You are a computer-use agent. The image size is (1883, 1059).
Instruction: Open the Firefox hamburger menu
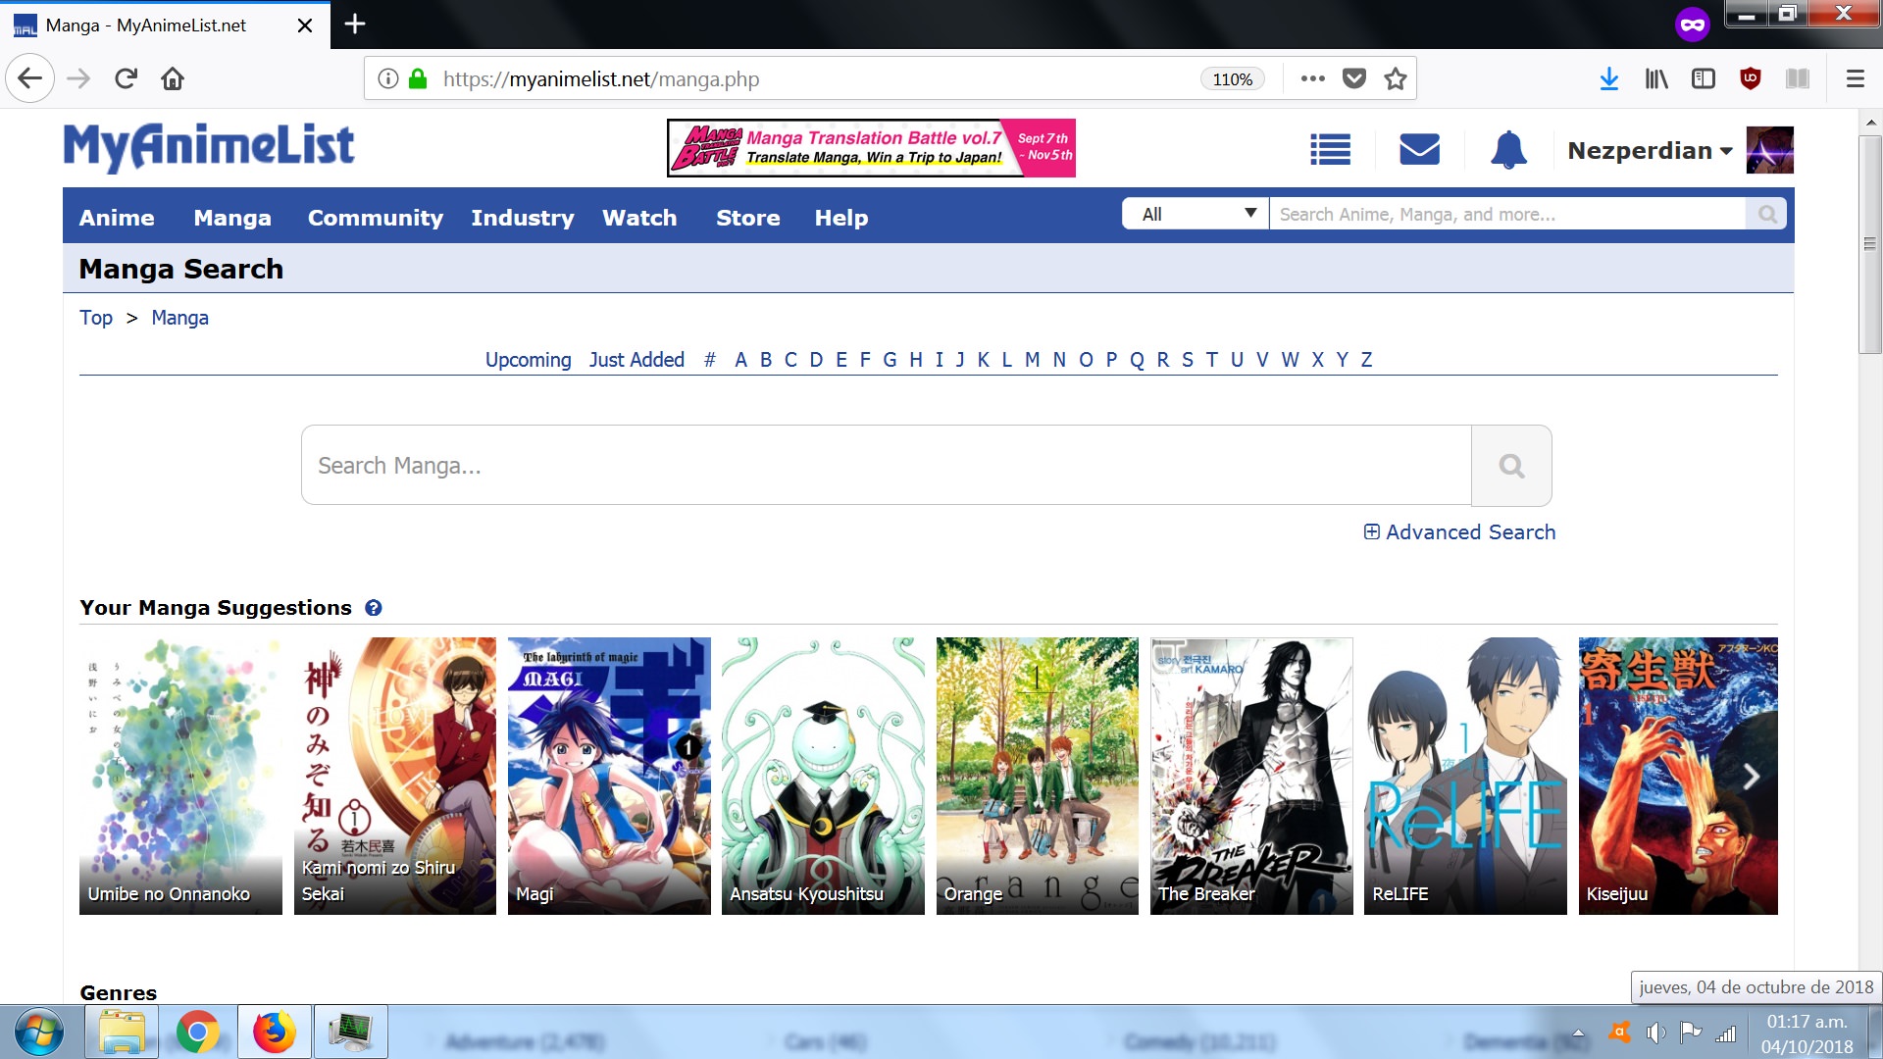(1856, 78)
